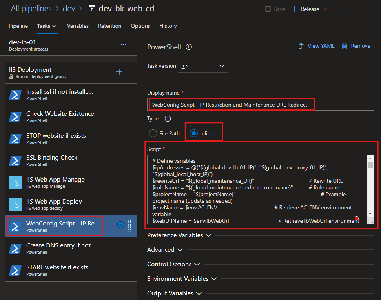Click IIS icon of IIS Web App Manage

click(x=15, y=183)
